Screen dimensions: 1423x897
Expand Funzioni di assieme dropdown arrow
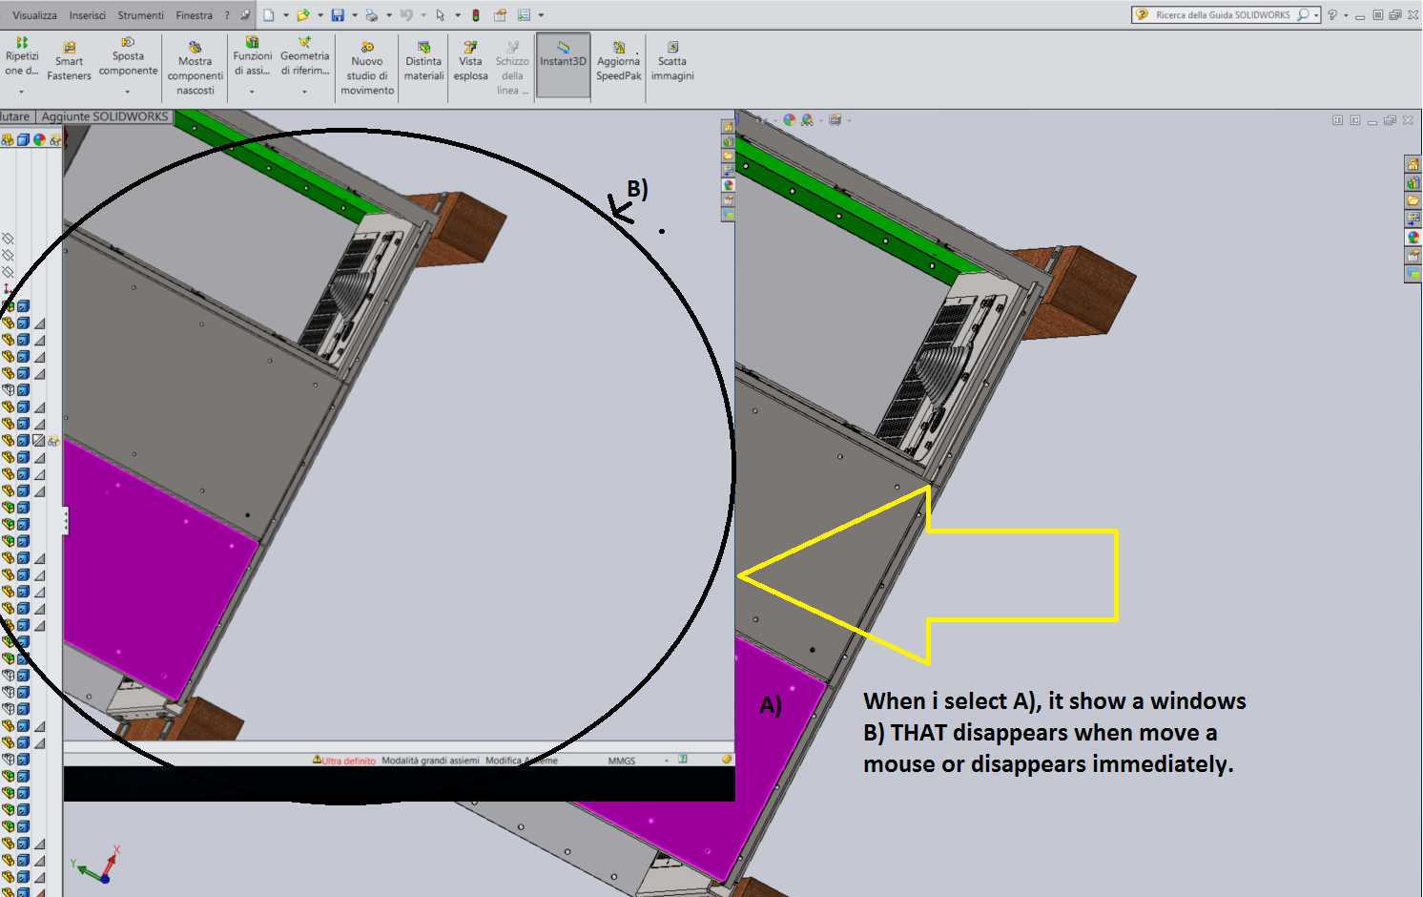tap(252, 92)
